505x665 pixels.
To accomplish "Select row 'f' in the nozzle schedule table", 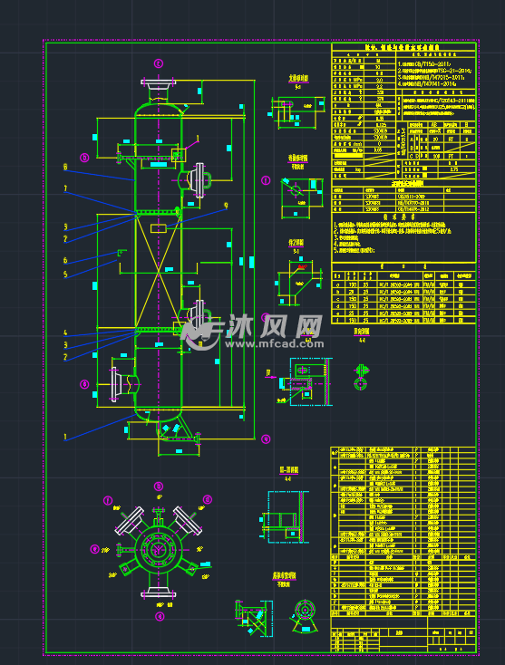I will [x=403, y=321].
